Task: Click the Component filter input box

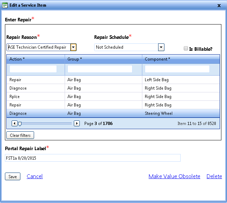Action: click(x=177, y=69)
